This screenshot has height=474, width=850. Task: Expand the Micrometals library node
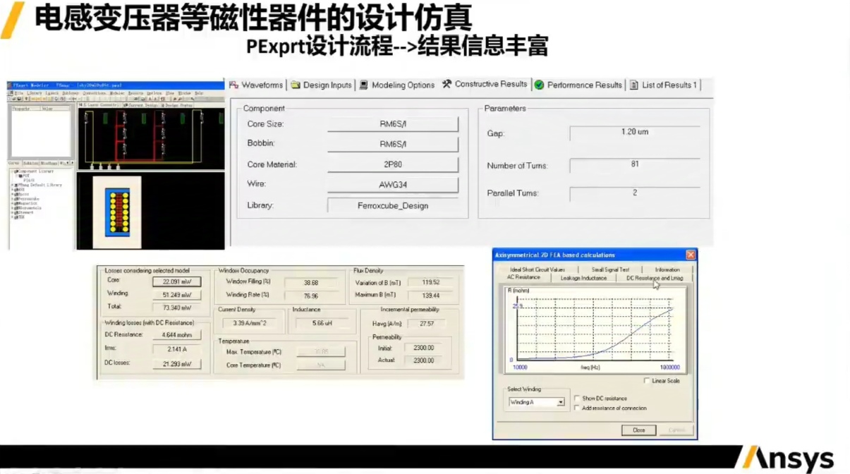12,208
